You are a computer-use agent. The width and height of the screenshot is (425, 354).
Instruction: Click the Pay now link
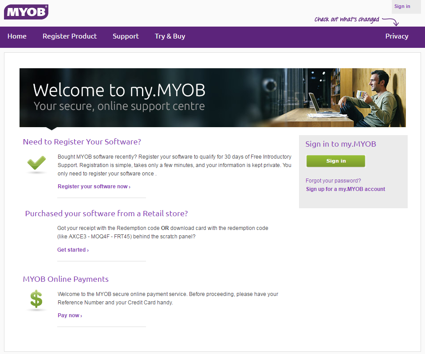(70, 315)
